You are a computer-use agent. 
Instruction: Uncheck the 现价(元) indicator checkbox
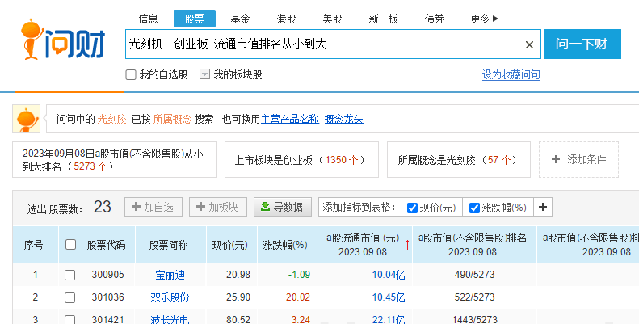click(412, 208)
